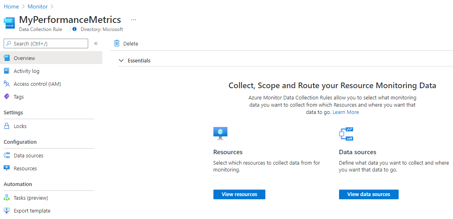Focus the Search (Ctrl+/) field
Screen dimensions: 453x219
[46, 43]
